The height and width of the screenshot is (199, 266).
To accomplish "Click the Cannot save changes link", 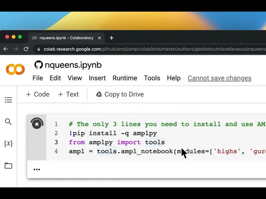I will click(219, 78).
